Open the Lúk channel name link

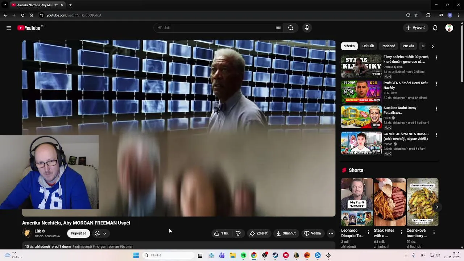[x=38, y=231]
